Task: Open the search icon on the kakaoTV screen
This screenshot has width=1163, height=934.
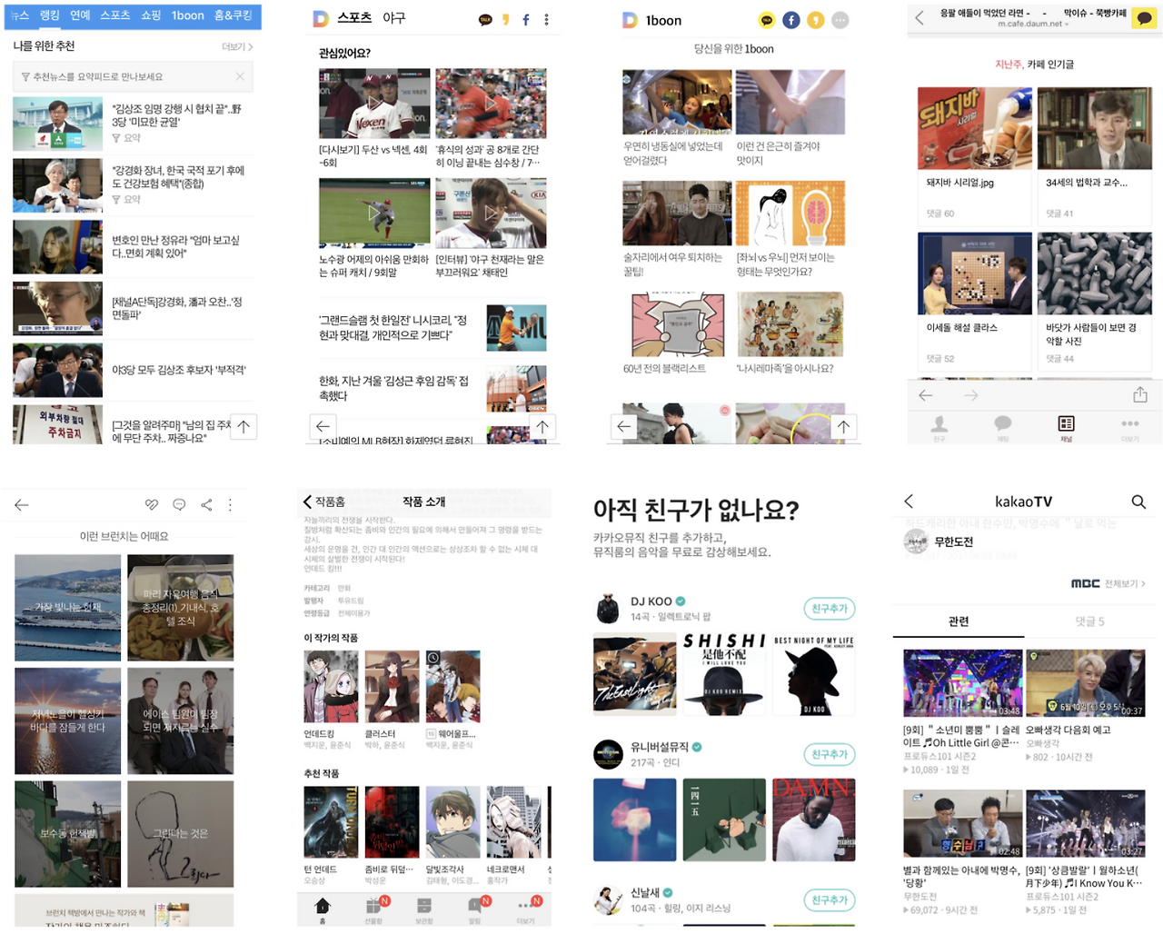Action: tap(1138, 501)
